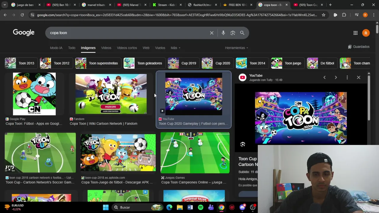Image resolution: width=379 pixels, height=213 pixels.
Task: Open the Fandom Copa Toon wiki image
Action: pyautogui.click(x=111, y=94)
